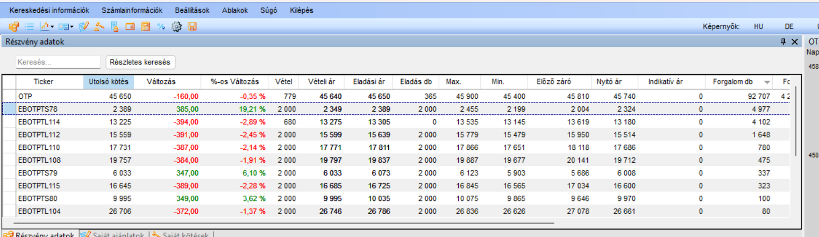Open Beállítások menu
This screenshot has width=819, height=237.
[x=192, y=10]
